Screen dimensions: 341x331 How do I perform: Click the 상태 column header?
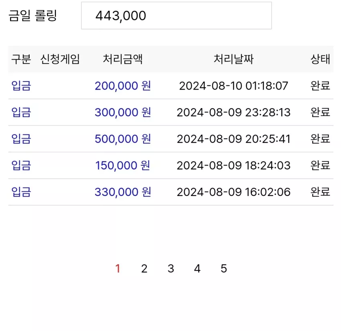(x=321, y=59)
